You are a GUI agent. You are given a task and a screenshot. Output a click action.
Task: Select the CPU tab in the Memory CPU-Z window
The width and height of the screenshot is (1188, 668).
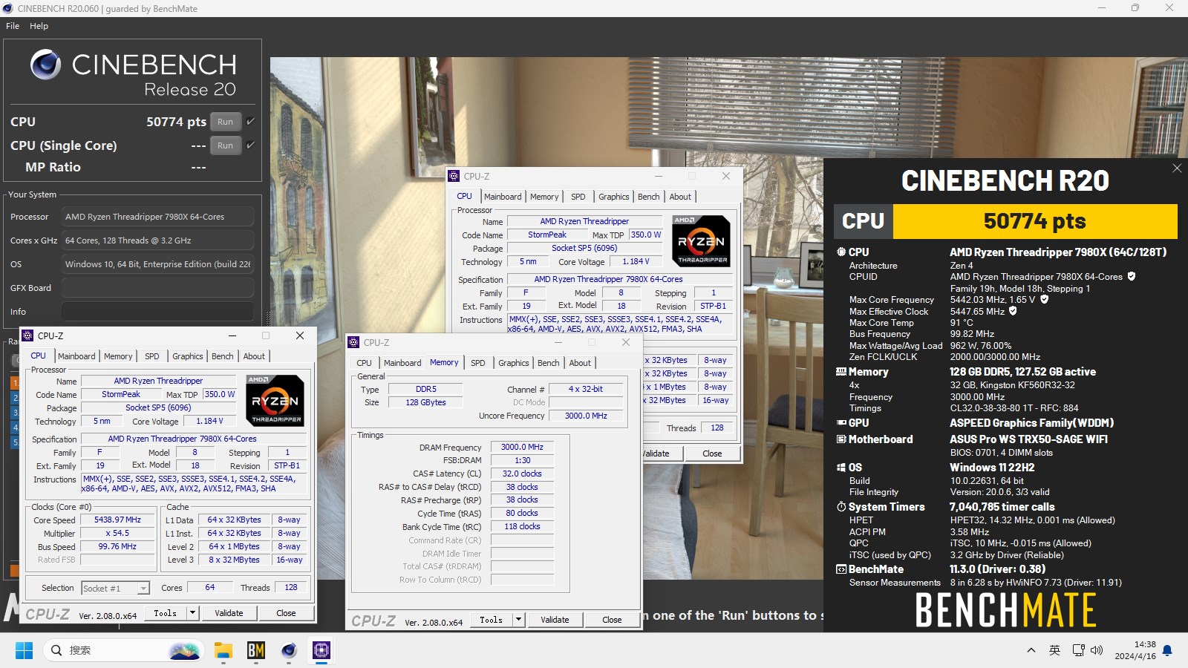pos(364,363)
